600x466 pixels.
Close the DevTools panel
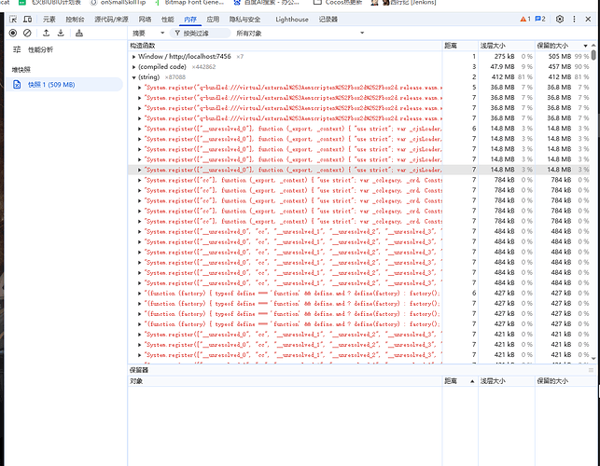pyautogui.click(x=588, y=19)
